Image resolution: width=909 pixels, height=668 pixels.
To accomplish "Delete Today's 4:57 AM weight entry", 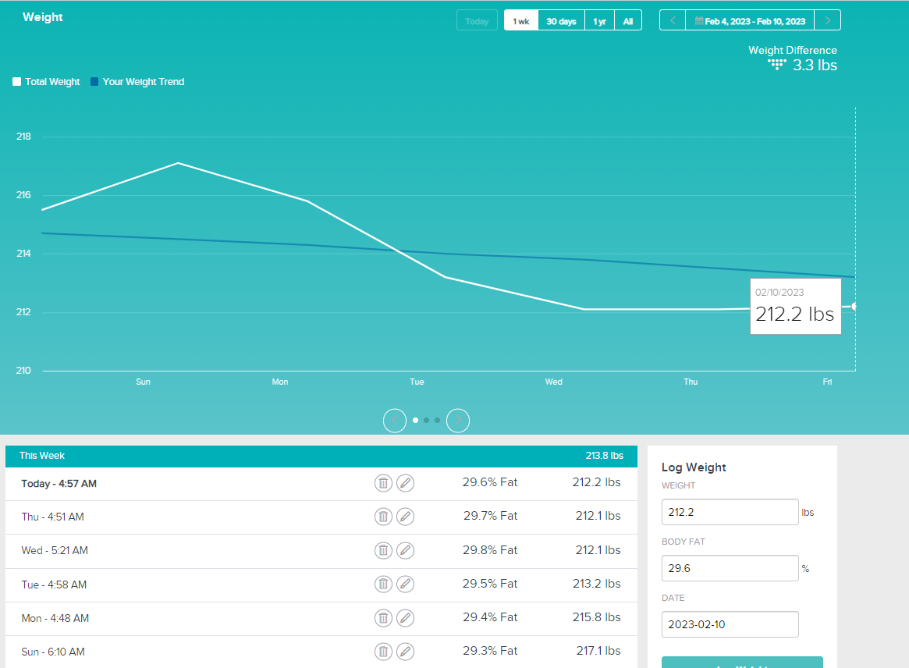I will [x=383, y=483].
